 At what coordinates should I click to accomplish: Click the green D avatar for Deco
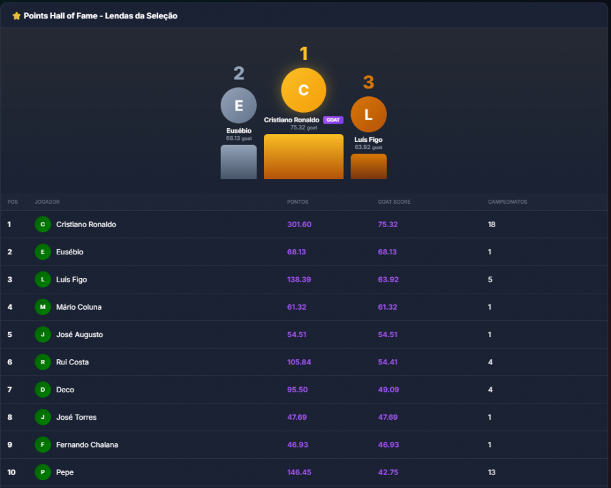coord(43,390)
